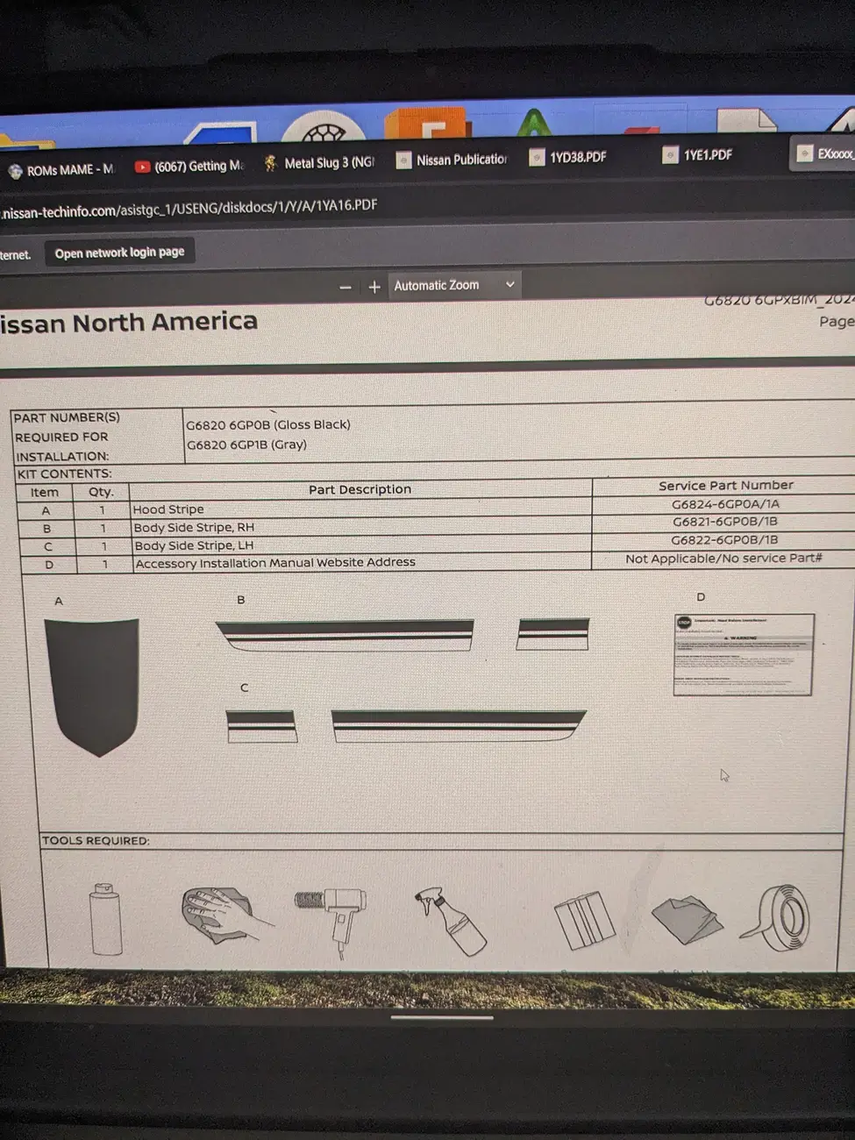855x1140 pixels.
Task: Click Accessory Installation Manual Website Address text
Action: click(275, 563)
